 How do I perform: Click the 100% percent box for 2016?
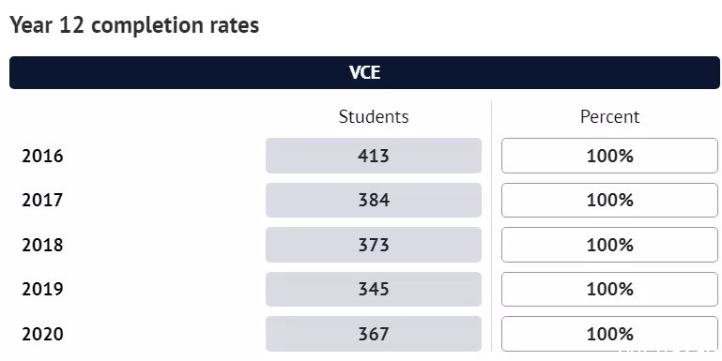point(609,156)
